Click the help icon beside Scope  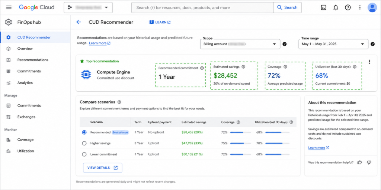[x=285, y=44]
